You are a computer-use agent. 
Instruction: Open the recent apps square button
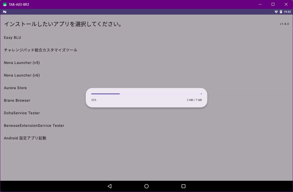[184, 186]
